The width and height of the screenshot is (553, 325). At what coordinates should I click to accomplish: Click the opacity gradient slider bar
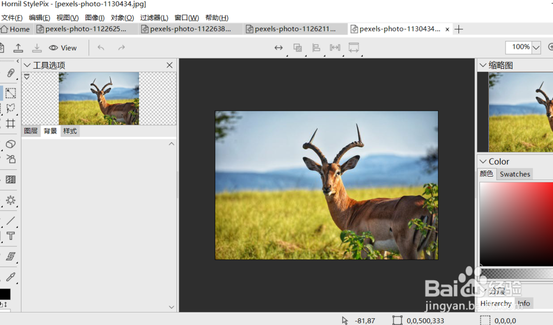(517, 274)
